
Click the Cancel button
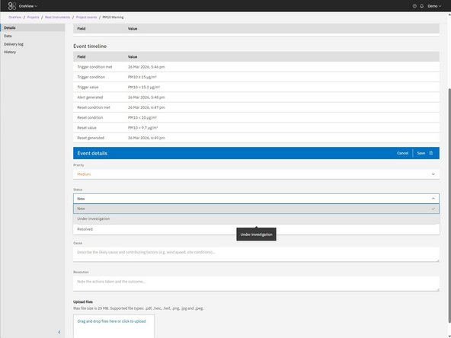[402, 153]
